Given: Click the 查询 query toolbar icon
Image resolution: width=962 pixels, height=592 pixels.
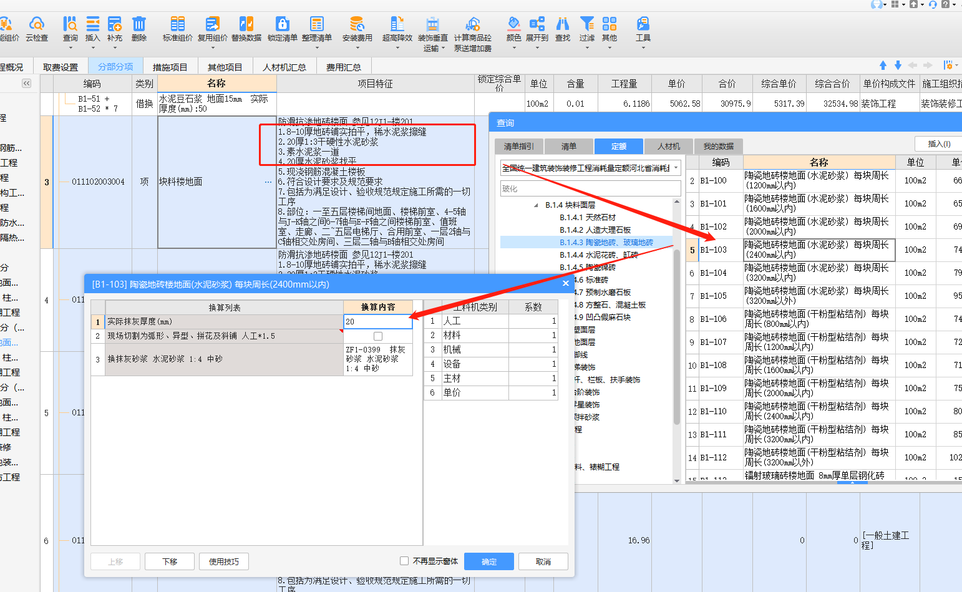Looking at the screenshot, I should click(70, 29).
